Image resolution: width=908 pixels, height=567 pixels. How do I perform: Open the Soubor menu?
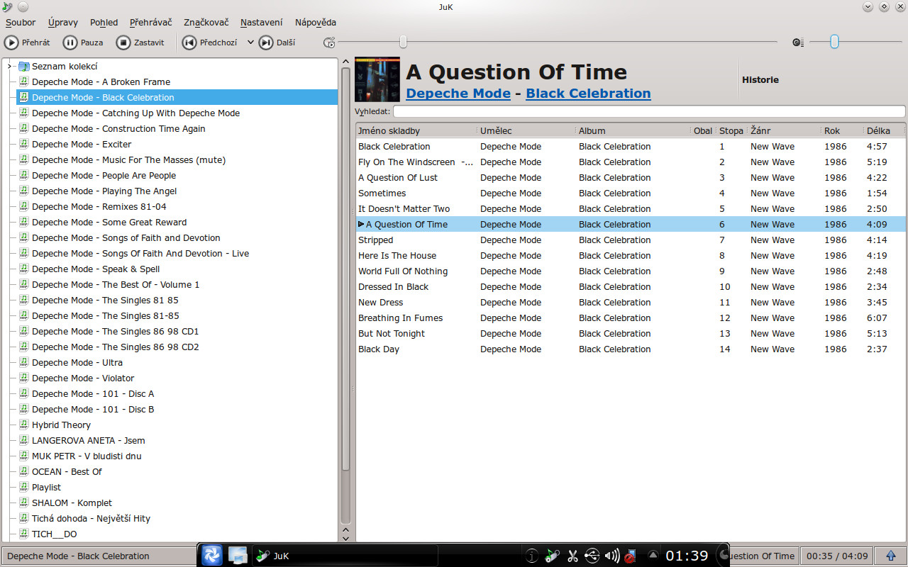pos(21,22)
